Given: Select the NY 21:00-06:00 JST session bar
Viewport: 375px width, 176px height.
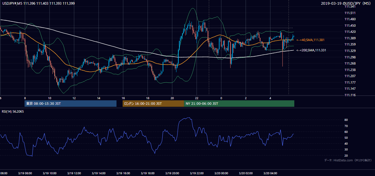Looking at the screenshot, I should coord(239,104).
